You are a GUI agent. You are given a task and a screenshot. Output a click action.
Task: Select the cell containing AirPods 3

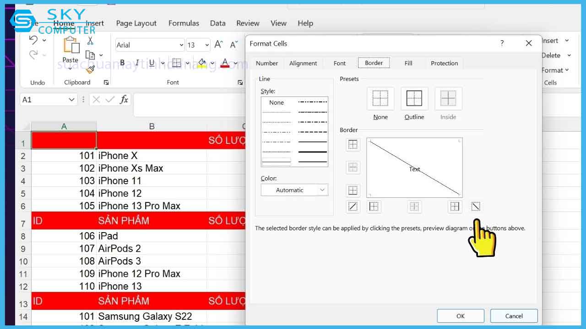point(152,261)
